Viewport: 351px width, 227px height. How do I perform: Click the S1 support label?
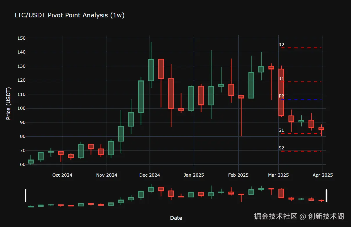tap(281, 130)
